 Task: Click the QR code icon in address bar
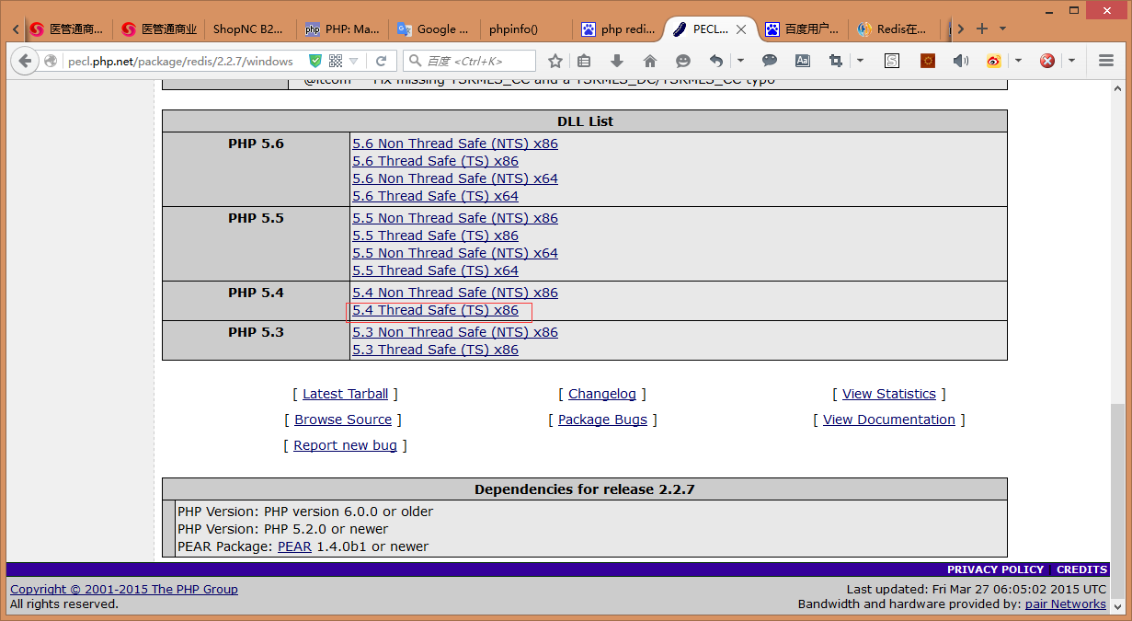pos(336,61)
